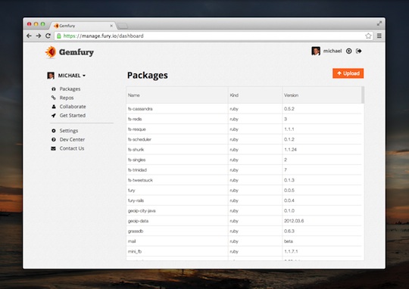Viewport: 409px width, 289px height.
Task: Click the logout icon next to michael
Action: pos(359,51)
